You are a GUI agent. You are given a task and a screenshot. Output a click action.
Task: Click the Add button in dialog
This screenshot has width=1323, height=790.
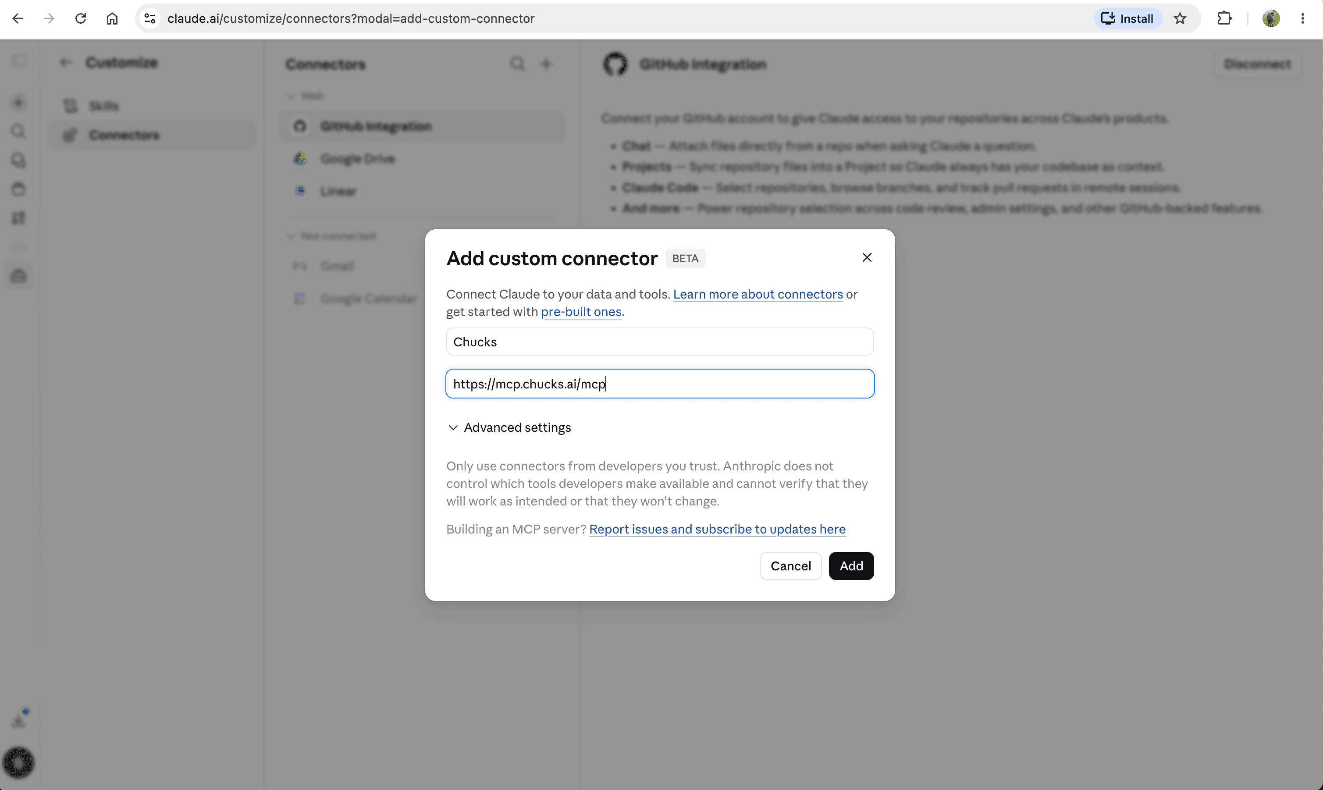[x=851, y=566]
